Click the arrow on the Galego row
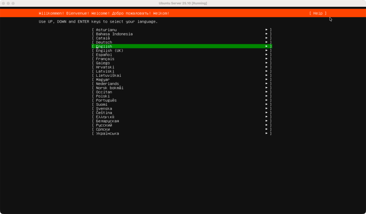This screenshot has width=366, height=214. (267, 63)
